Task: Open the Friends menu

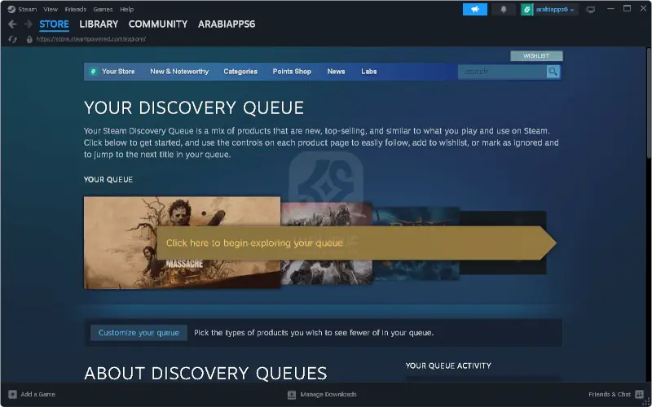Action: click(76, 9)
